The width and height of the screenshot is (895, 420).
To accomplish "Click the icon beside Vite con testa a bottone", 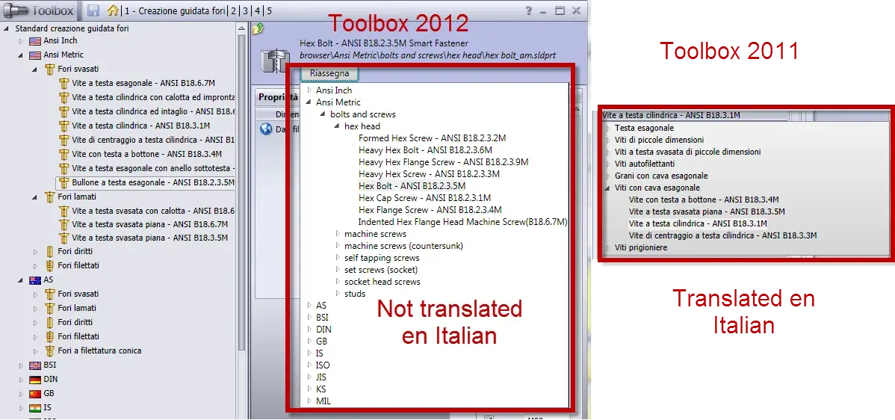I will pyautogui.click(x=64, y=154).
